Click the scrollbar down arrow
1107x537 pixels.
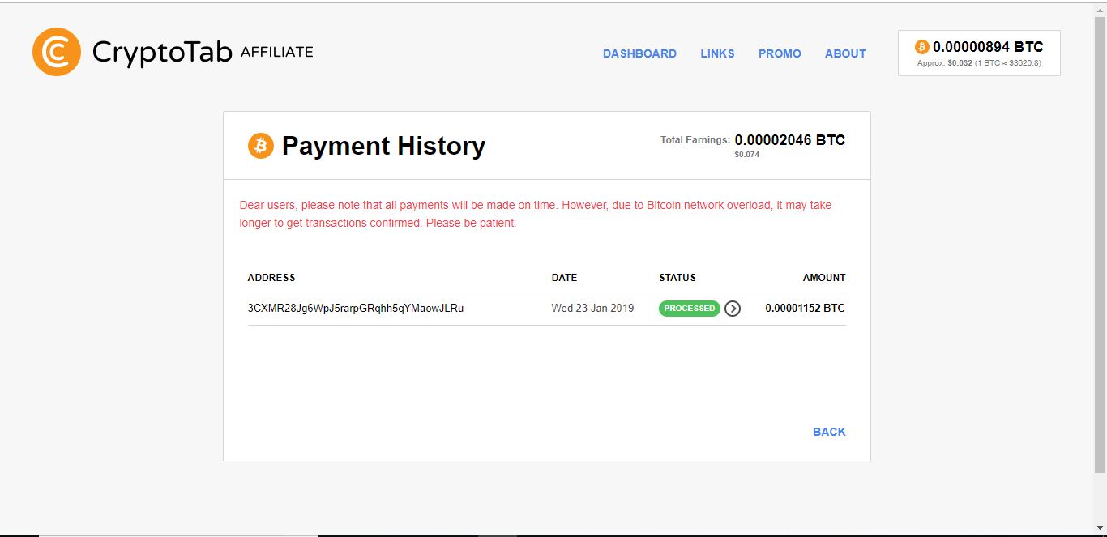[x=1100, y=530]
